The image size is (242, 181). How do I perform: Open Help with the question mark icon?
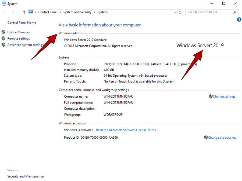tap(239, 20)
